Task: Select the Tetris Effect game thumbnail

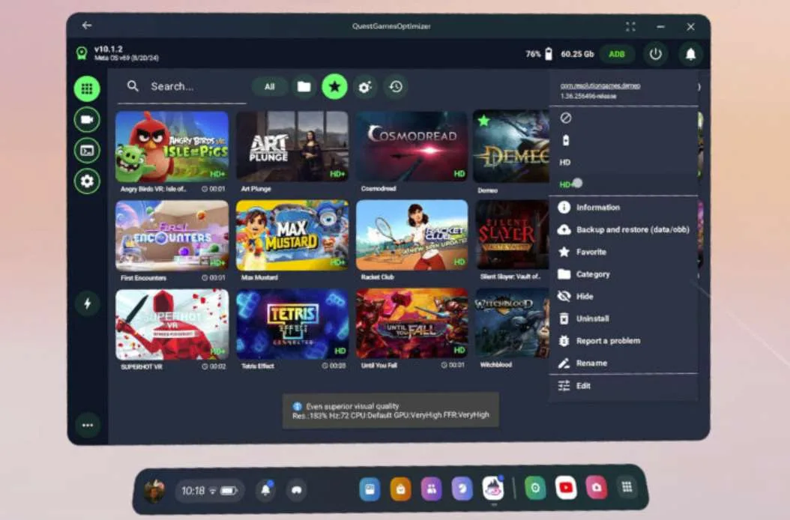Action: pyautogui.click(x=292, y=324)
